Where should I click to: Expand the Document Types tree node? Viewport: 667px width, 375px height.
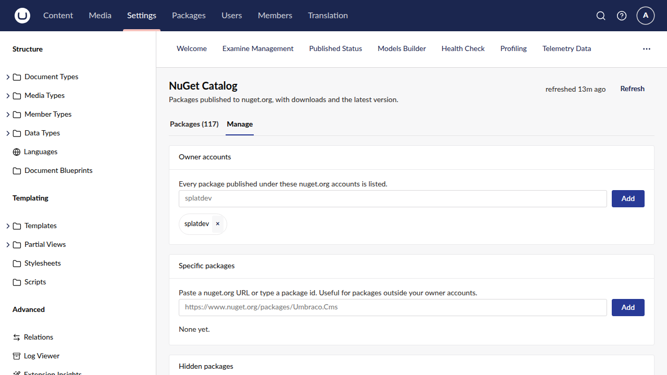click(x=8, y=77)
